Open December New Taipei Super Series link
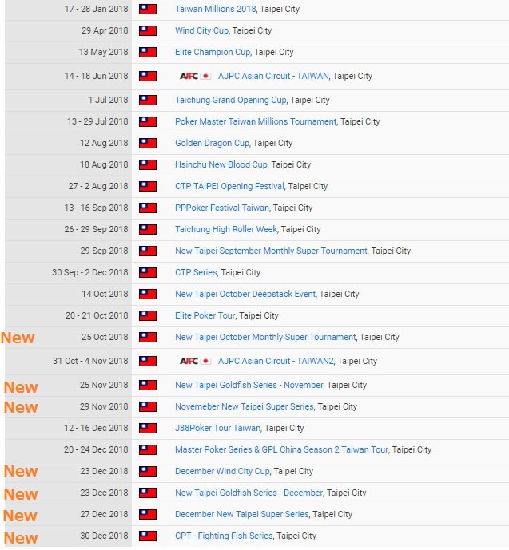Image resolution: width=509 pixels, height=550 pixels. [242, 515]
